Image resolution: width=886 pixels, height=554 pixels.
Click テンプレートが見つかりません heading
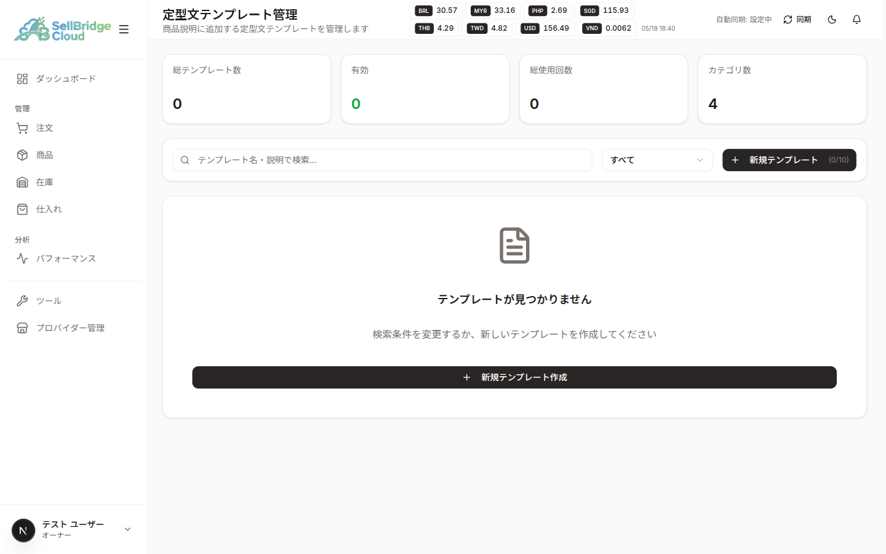(514, 299)
